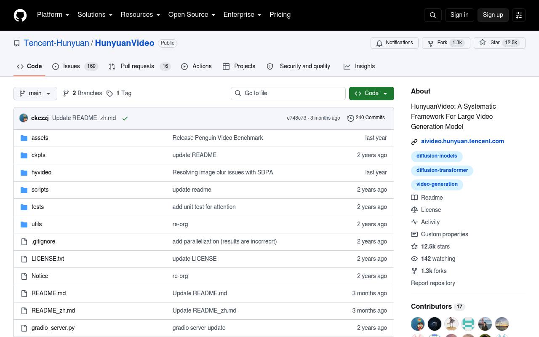Open the appearance settings icon beside Sign up
Screen dimensions: 539x337
tap(519, 15)
